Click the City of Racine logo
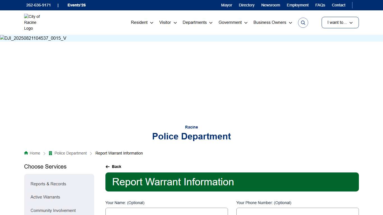 (32, 22)
